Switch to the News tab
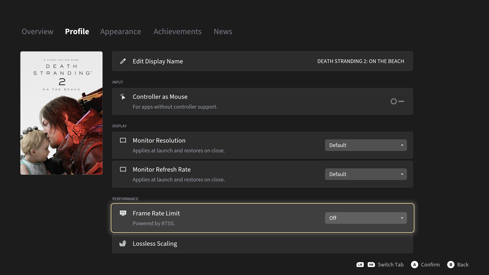The width and height of the screenshot is (489, 275). pyautogui.click(x=223, y=31)
